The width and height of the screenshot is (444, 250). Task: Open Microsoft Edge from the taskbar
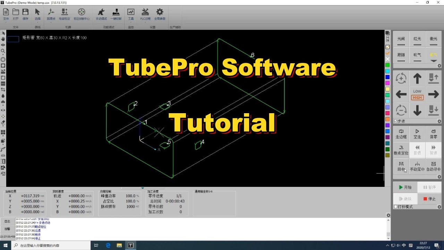[108, 245]
